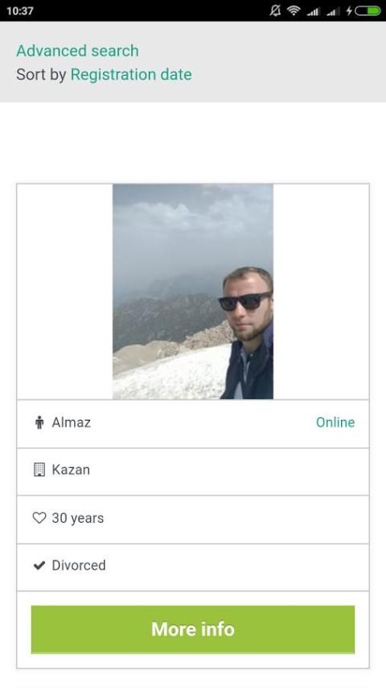
Task: Click the building icon beside Kazan
Action: click(x=39, y=470)
